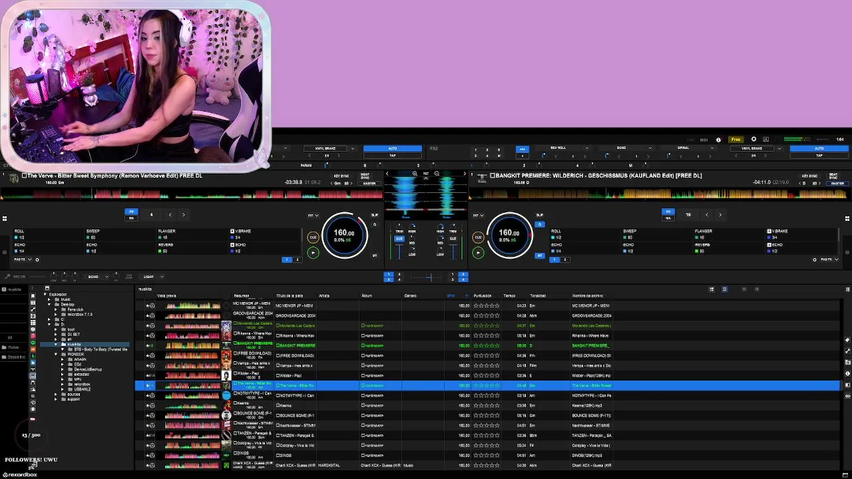Adjust channel 1 volume fader
Screen dimensions: 852x479
click(399, 250)
